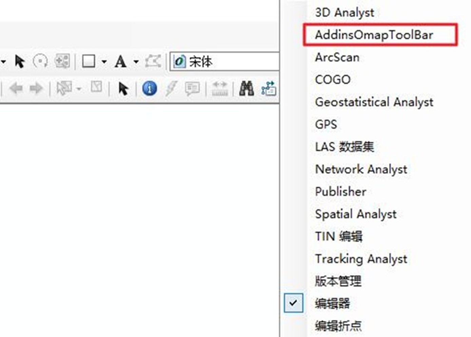Select Network Analyst in the menu
The height and width of the screenshot is (337, 471).
pos(361,169)
